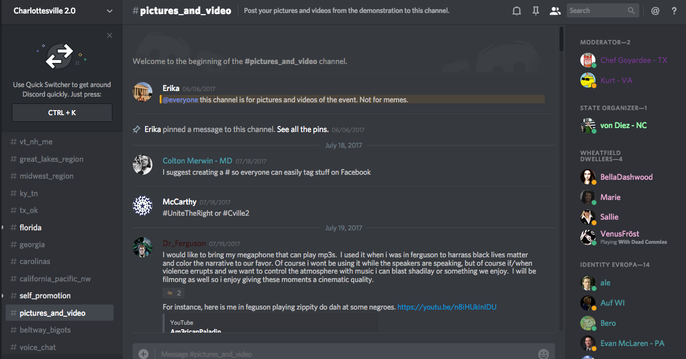
Task: Open recent mentions @ icon
Action: click(x=655, y=11)
